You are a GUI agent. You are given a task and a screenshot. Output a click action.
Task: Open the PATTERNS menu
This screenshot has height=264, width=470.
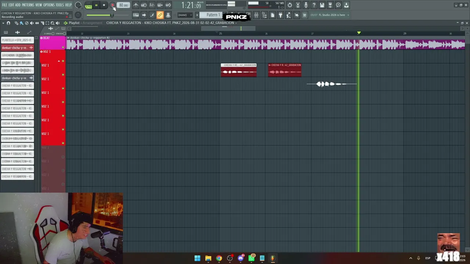click(28, 5)
